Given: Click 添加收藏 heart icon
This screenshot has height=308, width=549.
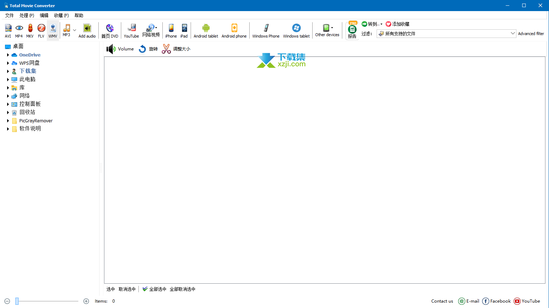Looking at the screenshot, I should coord(388,24).
